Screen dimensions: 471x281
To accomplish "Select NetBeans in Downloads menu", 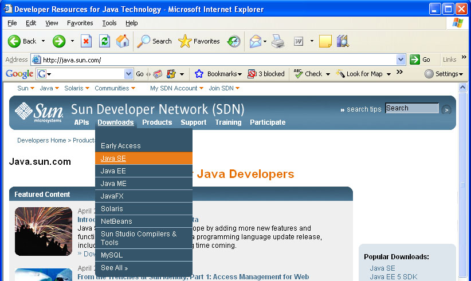I will pos(144,221).
